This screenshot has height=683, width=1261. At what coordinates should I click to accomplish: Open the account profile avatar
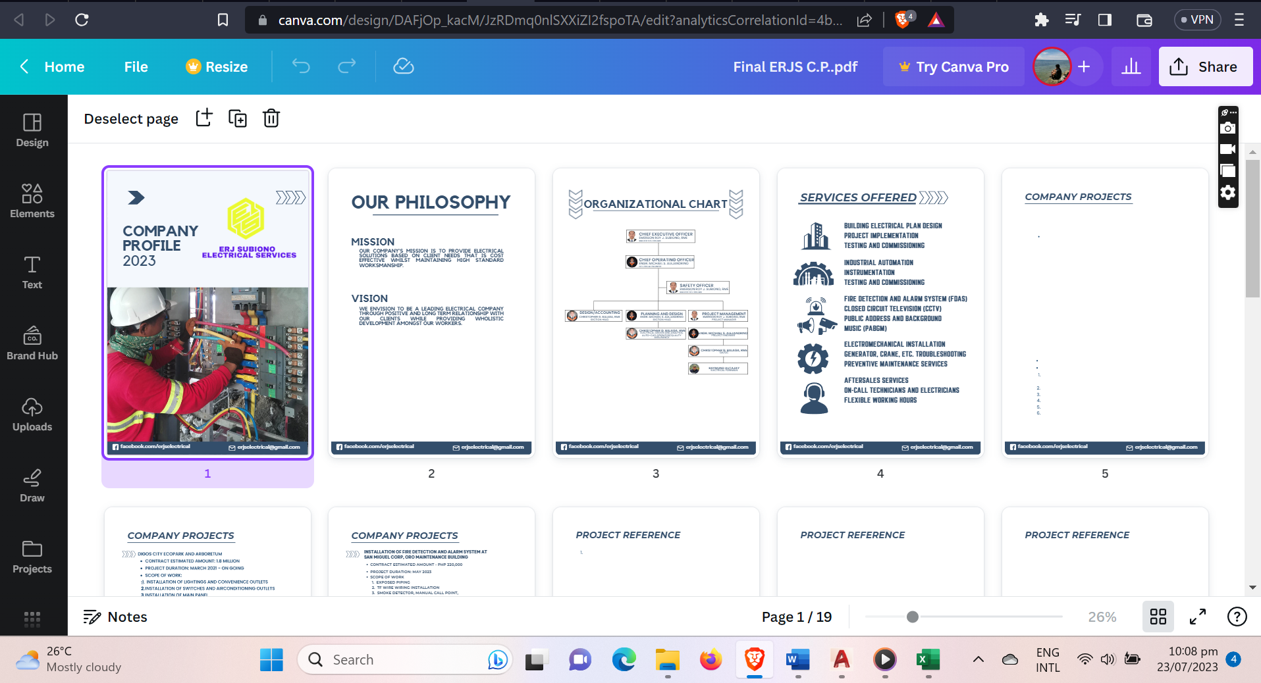[x=1052, y=66]
